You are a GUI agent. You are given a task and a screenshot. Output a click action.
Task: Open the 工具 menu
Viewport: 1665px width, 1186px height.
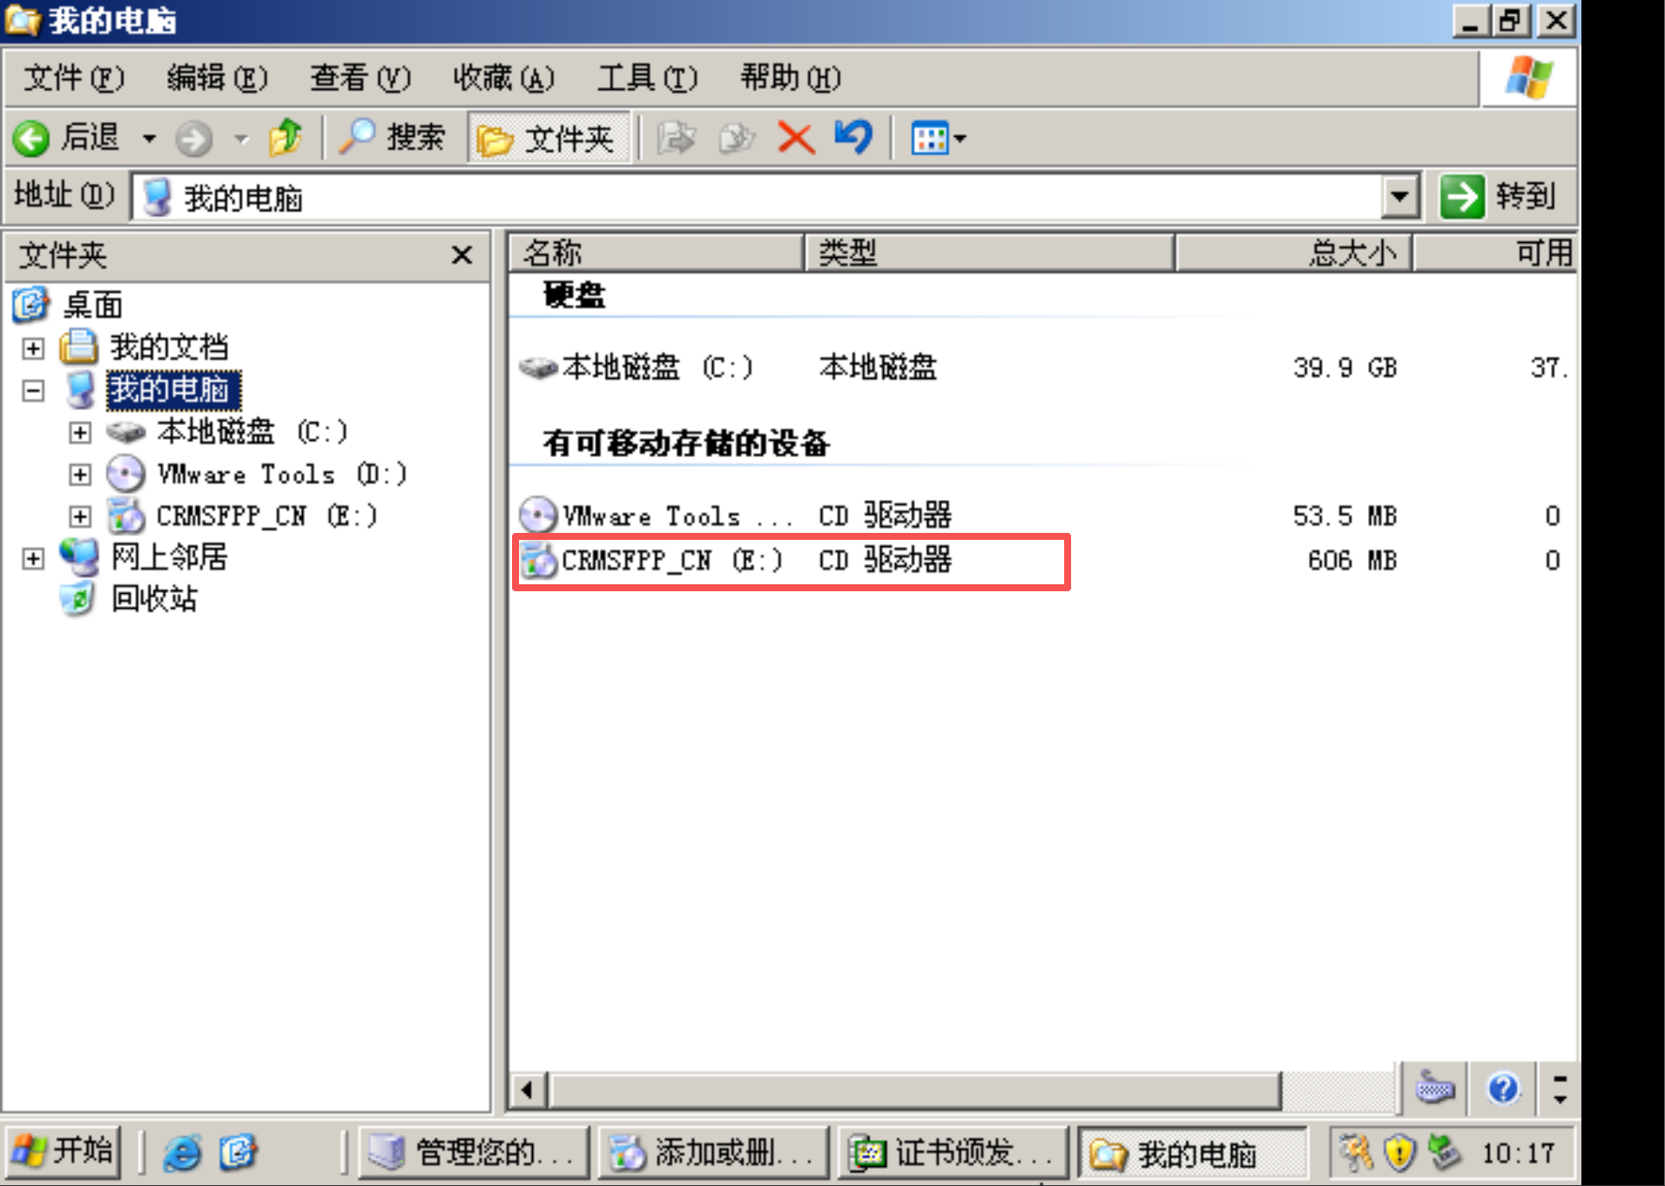[x=646, y=77]
